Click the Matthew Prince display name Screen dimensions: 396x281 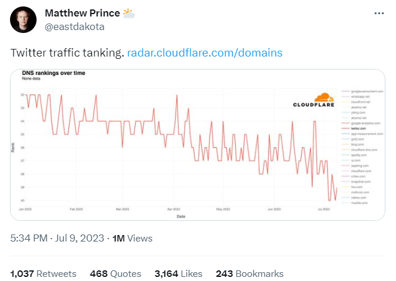[82, 13]
